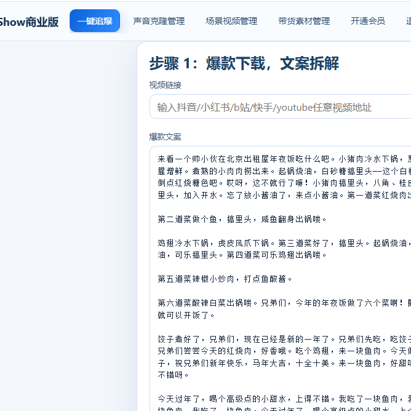
Task: Click the line 第二道菜做个鱼 in textarea
Action: click(242, 219)
